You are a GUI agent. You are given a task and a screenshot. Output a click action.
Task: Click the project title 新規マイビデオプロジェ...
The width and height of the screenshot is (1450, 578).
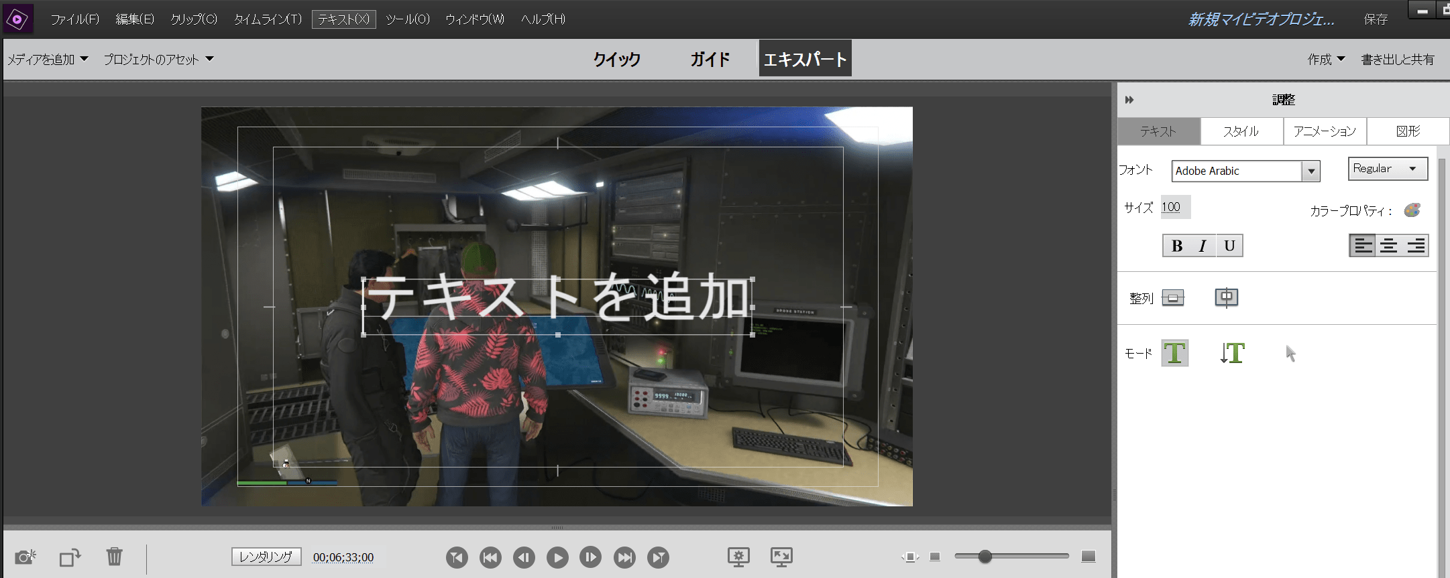pyautogui.click(x=1262, y=19)
